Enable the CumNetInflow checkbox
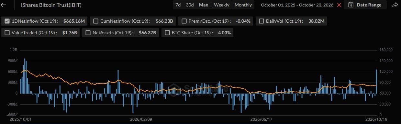This screenshot has width=401, height=124. point(96,21)
